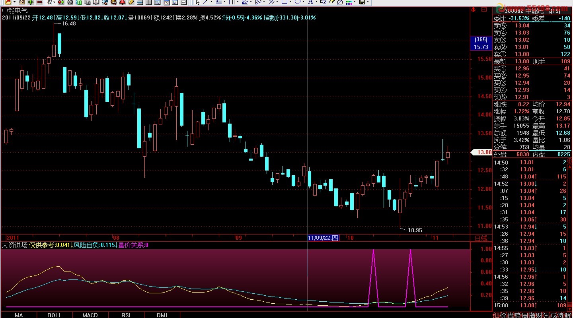The height and width of the screenshot is (318, 573).
Task: Click the 10.95 lowest price marker
Action: [x=415, y=230]
